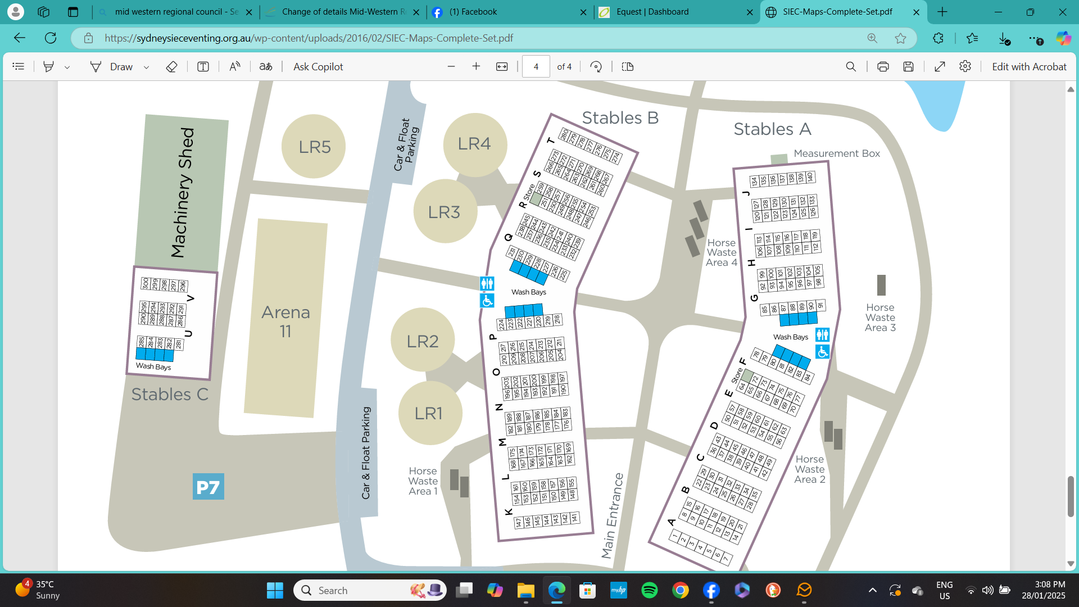Toggle the table of contents sidebar
This screenshot has height=607, width=1079.
pos(19,67)
